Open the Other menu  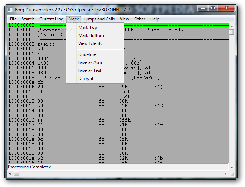pyautogui.click(x=140, y=19)
